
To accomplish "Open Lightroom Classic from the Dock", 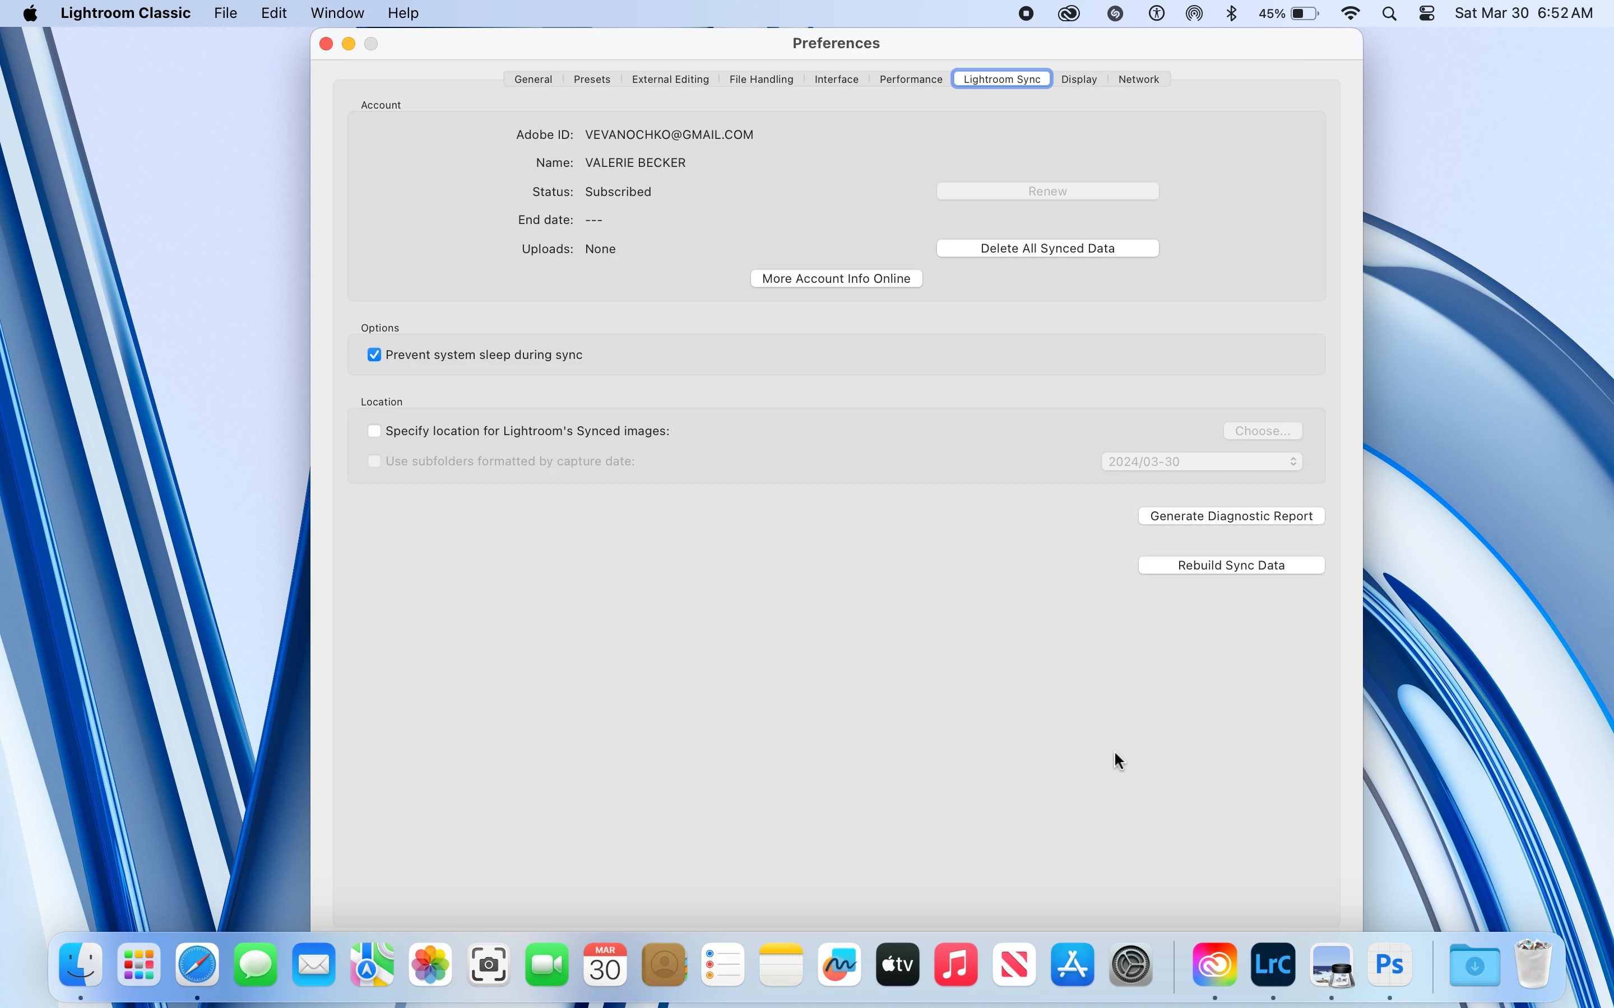I will (1273, 965).
